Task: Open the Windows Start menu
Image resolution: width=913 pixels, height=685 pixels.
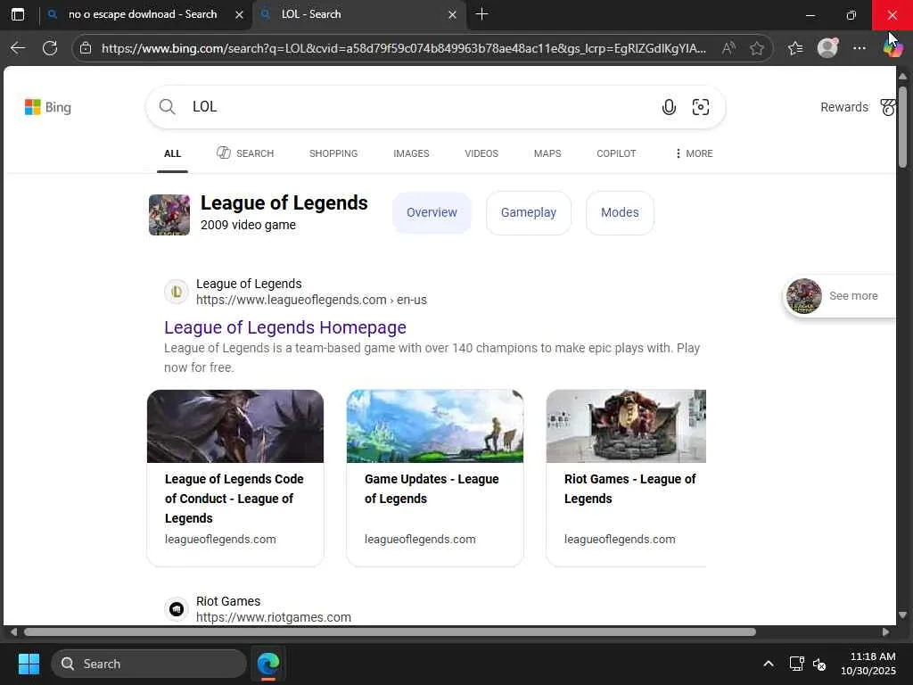Action: click(x=29, y=664)
